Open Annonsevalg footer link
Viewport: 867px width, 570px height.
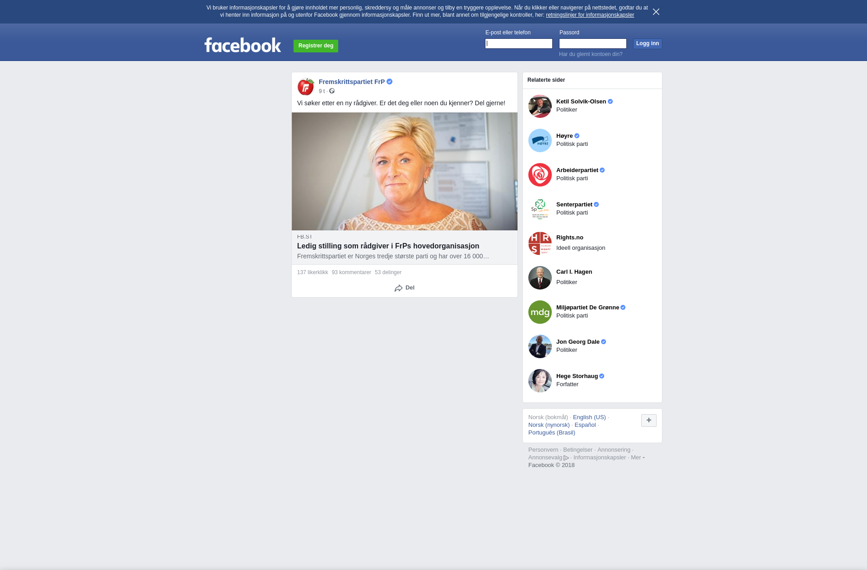point(545,458)
